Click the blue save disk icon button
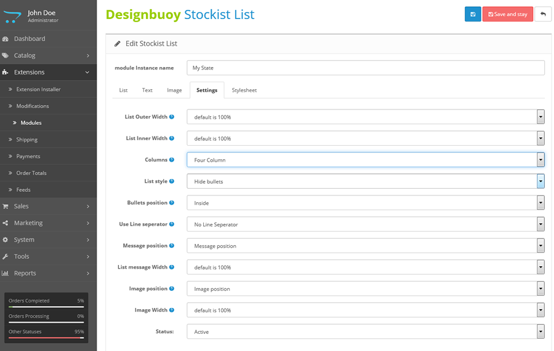The image size is (554, 351). pos(473,14)
